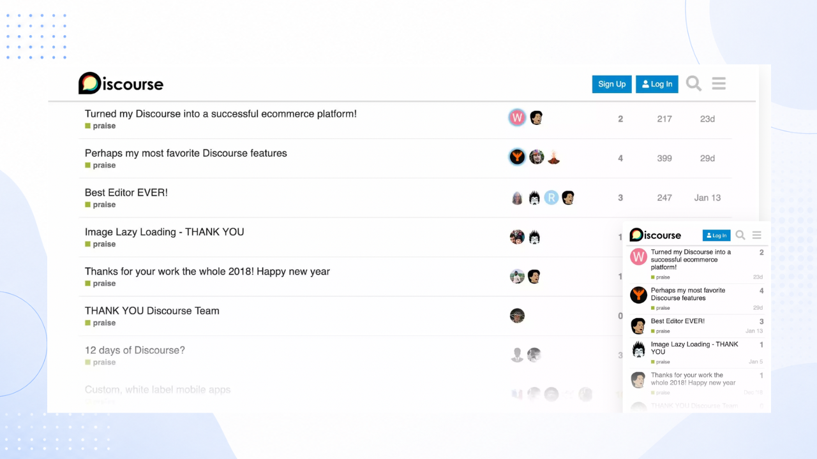Click orange Y avatar in desktop favorite features row

[x=517, y=157]
